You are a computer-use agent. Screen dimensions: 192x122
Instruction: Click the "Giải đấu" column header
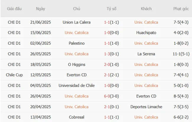click(15, 9)
